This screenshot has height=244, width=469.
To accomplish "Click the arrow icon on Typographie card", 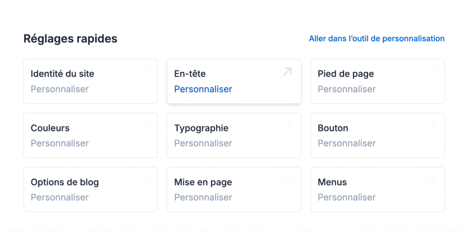I will (x=288, y=125).
